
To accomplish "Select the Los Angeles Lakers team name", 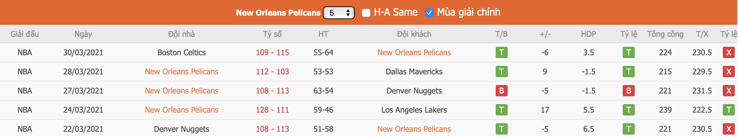I will point(414,110).
